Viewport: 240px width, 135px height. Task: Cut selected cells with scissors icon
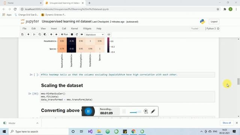pyautogui.click(x=34, y=34)
